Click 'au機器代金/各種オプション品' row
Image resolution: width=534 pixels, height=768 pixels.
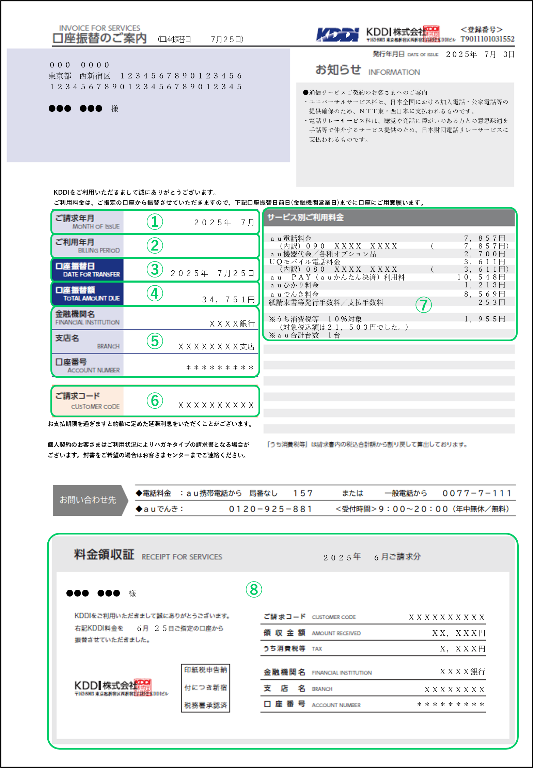(323, 254)
